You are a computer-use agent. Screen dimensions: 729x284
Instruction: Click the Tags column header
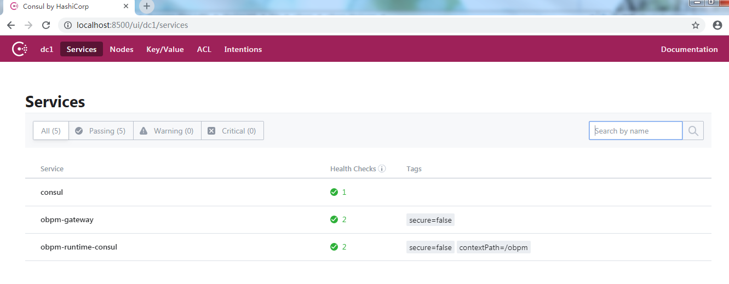point(414,169)
